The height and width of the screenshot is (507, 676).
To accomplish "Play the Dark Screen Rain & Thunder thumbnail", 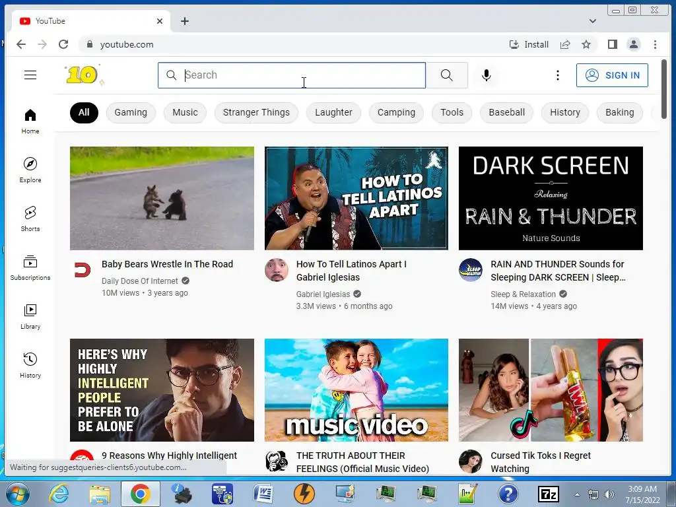I will pyautogui.click(x=551, y=198).
